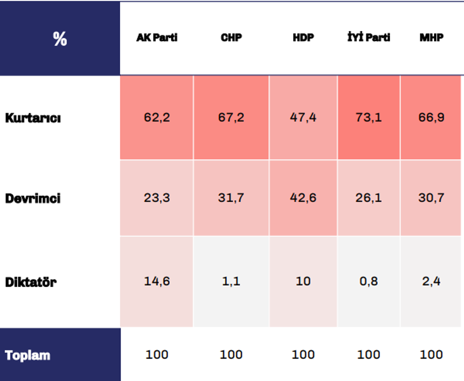Click the 73,1 cell under İYİ Parti

point(369,117)
